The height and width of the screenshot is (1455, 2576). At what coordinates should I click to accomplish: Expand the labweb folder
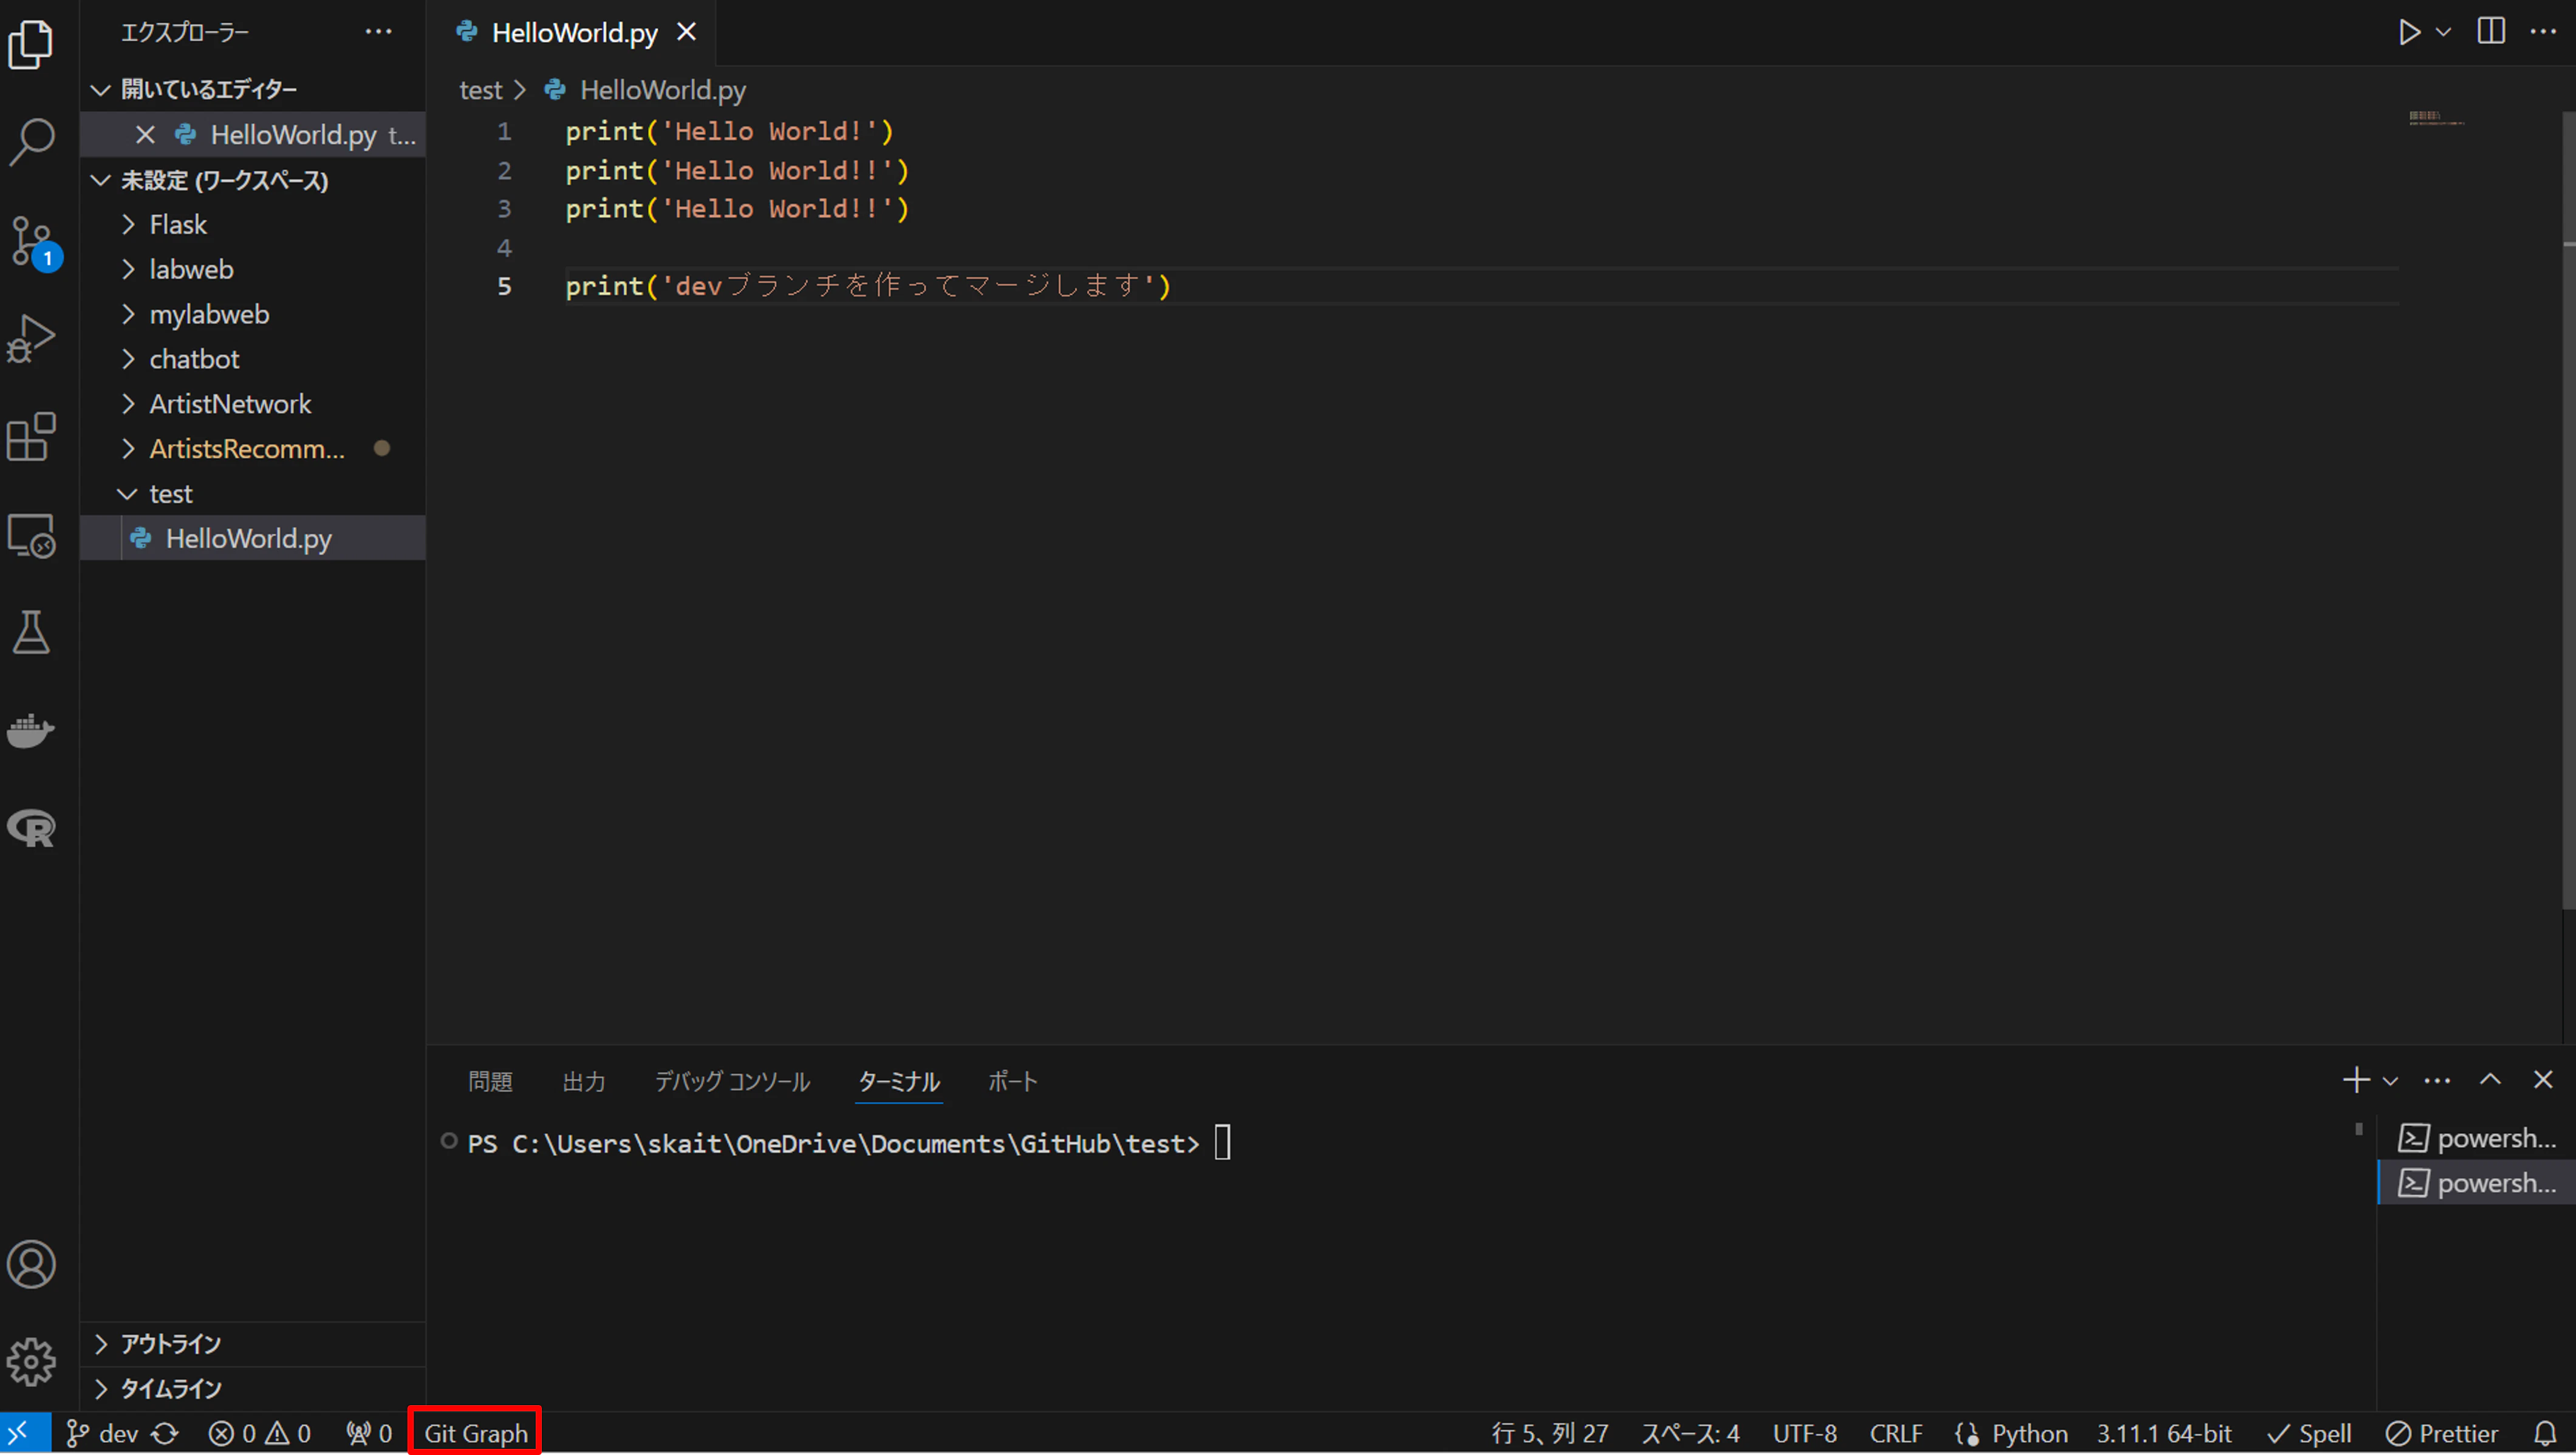point(253,269)
